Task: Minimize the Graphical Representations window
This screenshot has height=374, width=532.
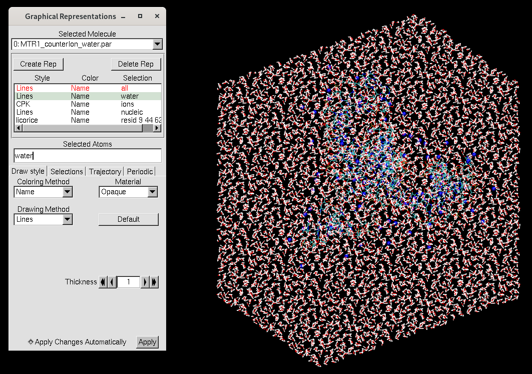Action: tap(123, 16)
